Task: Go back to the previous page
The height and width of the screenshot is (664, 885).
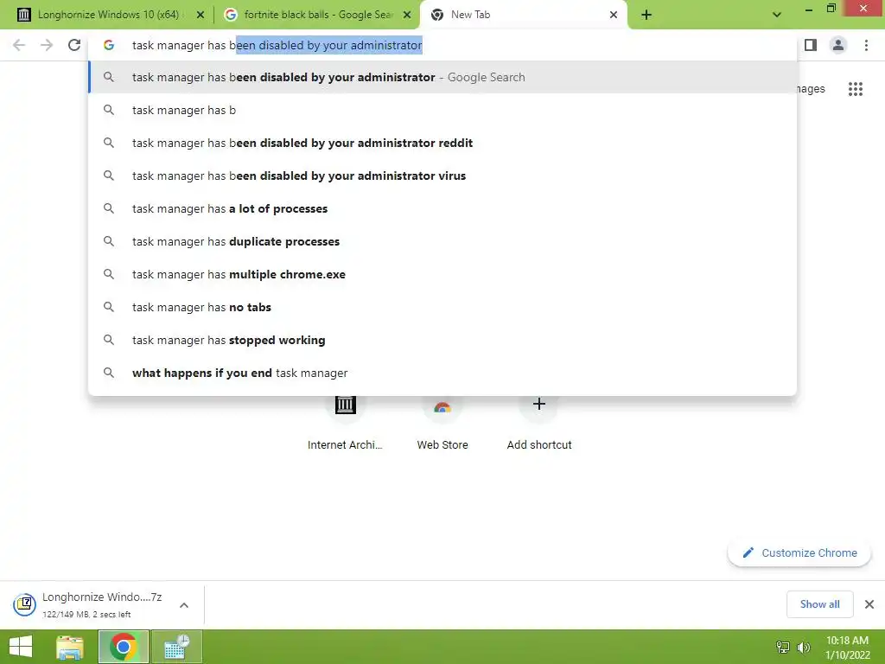Action: coord(19,45)
